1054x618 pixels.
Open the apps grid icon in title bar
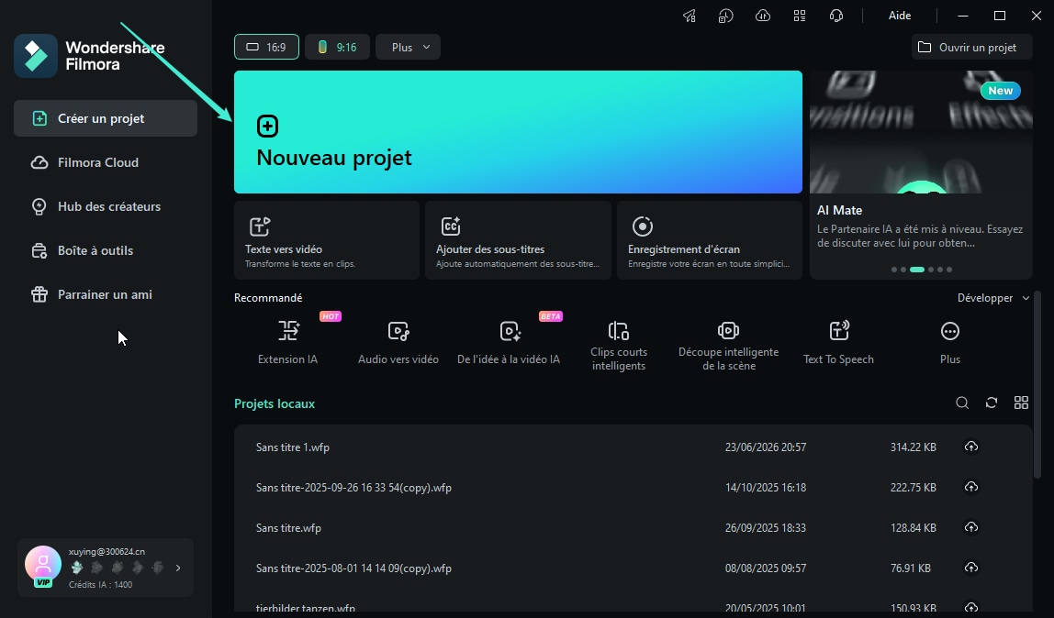pos(800,16)
